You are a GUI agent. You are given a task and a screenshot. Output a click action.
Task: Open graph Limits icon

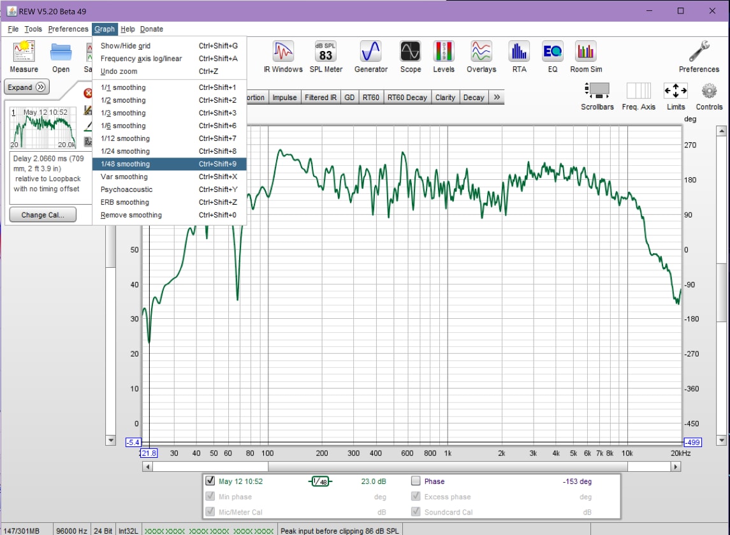point(676,96)
